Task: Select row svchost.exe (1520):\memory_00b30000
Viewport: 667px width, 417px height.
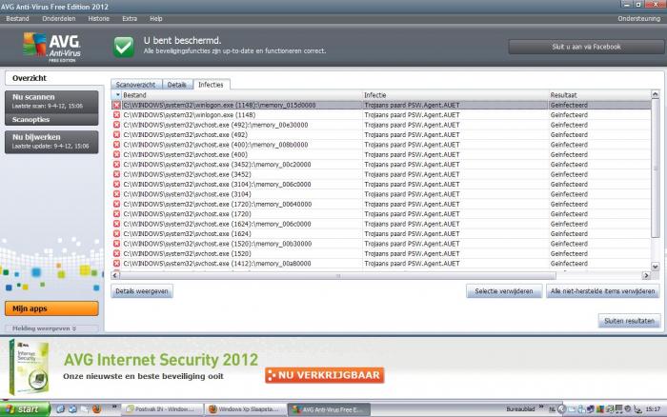Action: point(381,244)
